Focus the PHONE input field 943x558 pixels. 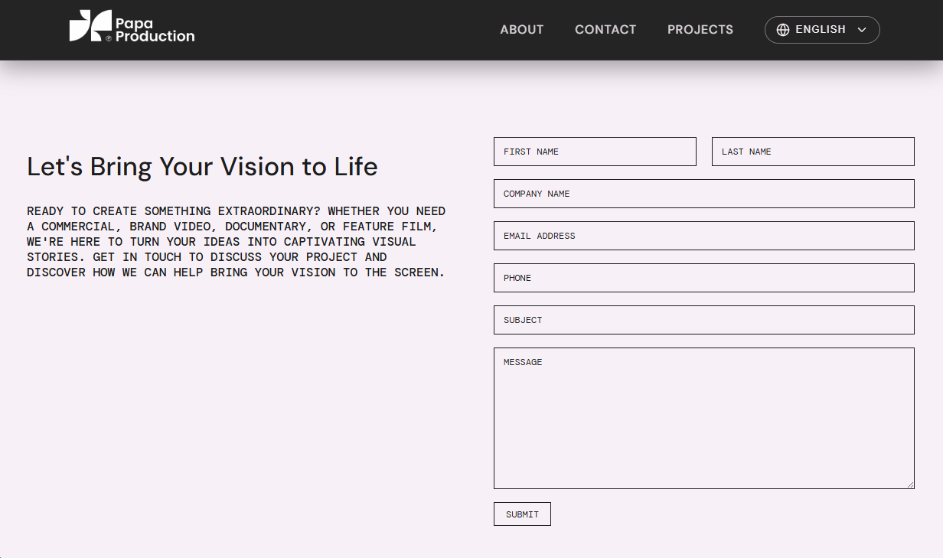pos(703,278)
